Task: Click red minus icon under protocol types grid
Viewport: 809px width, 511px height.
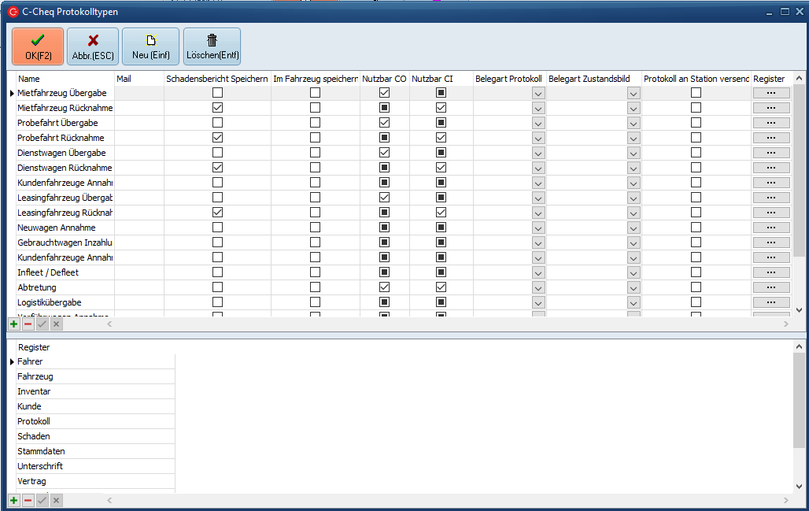Action: pos(28,324)
